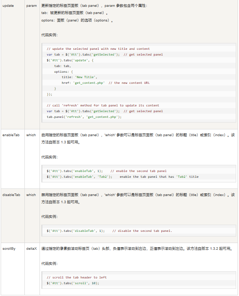Click the "tabs('scroll', 10);" code line
This screenshot has height=296, width=239.
coord(73,283)
